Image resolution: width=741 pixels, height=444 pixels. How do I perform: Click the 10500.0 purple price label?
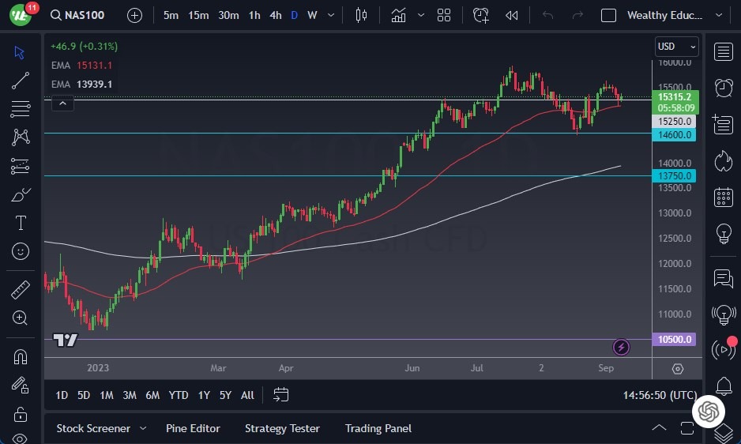675,340
